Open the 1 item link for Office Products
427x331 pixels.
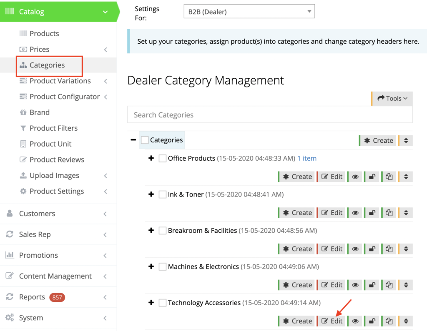[x=307, y=158]
